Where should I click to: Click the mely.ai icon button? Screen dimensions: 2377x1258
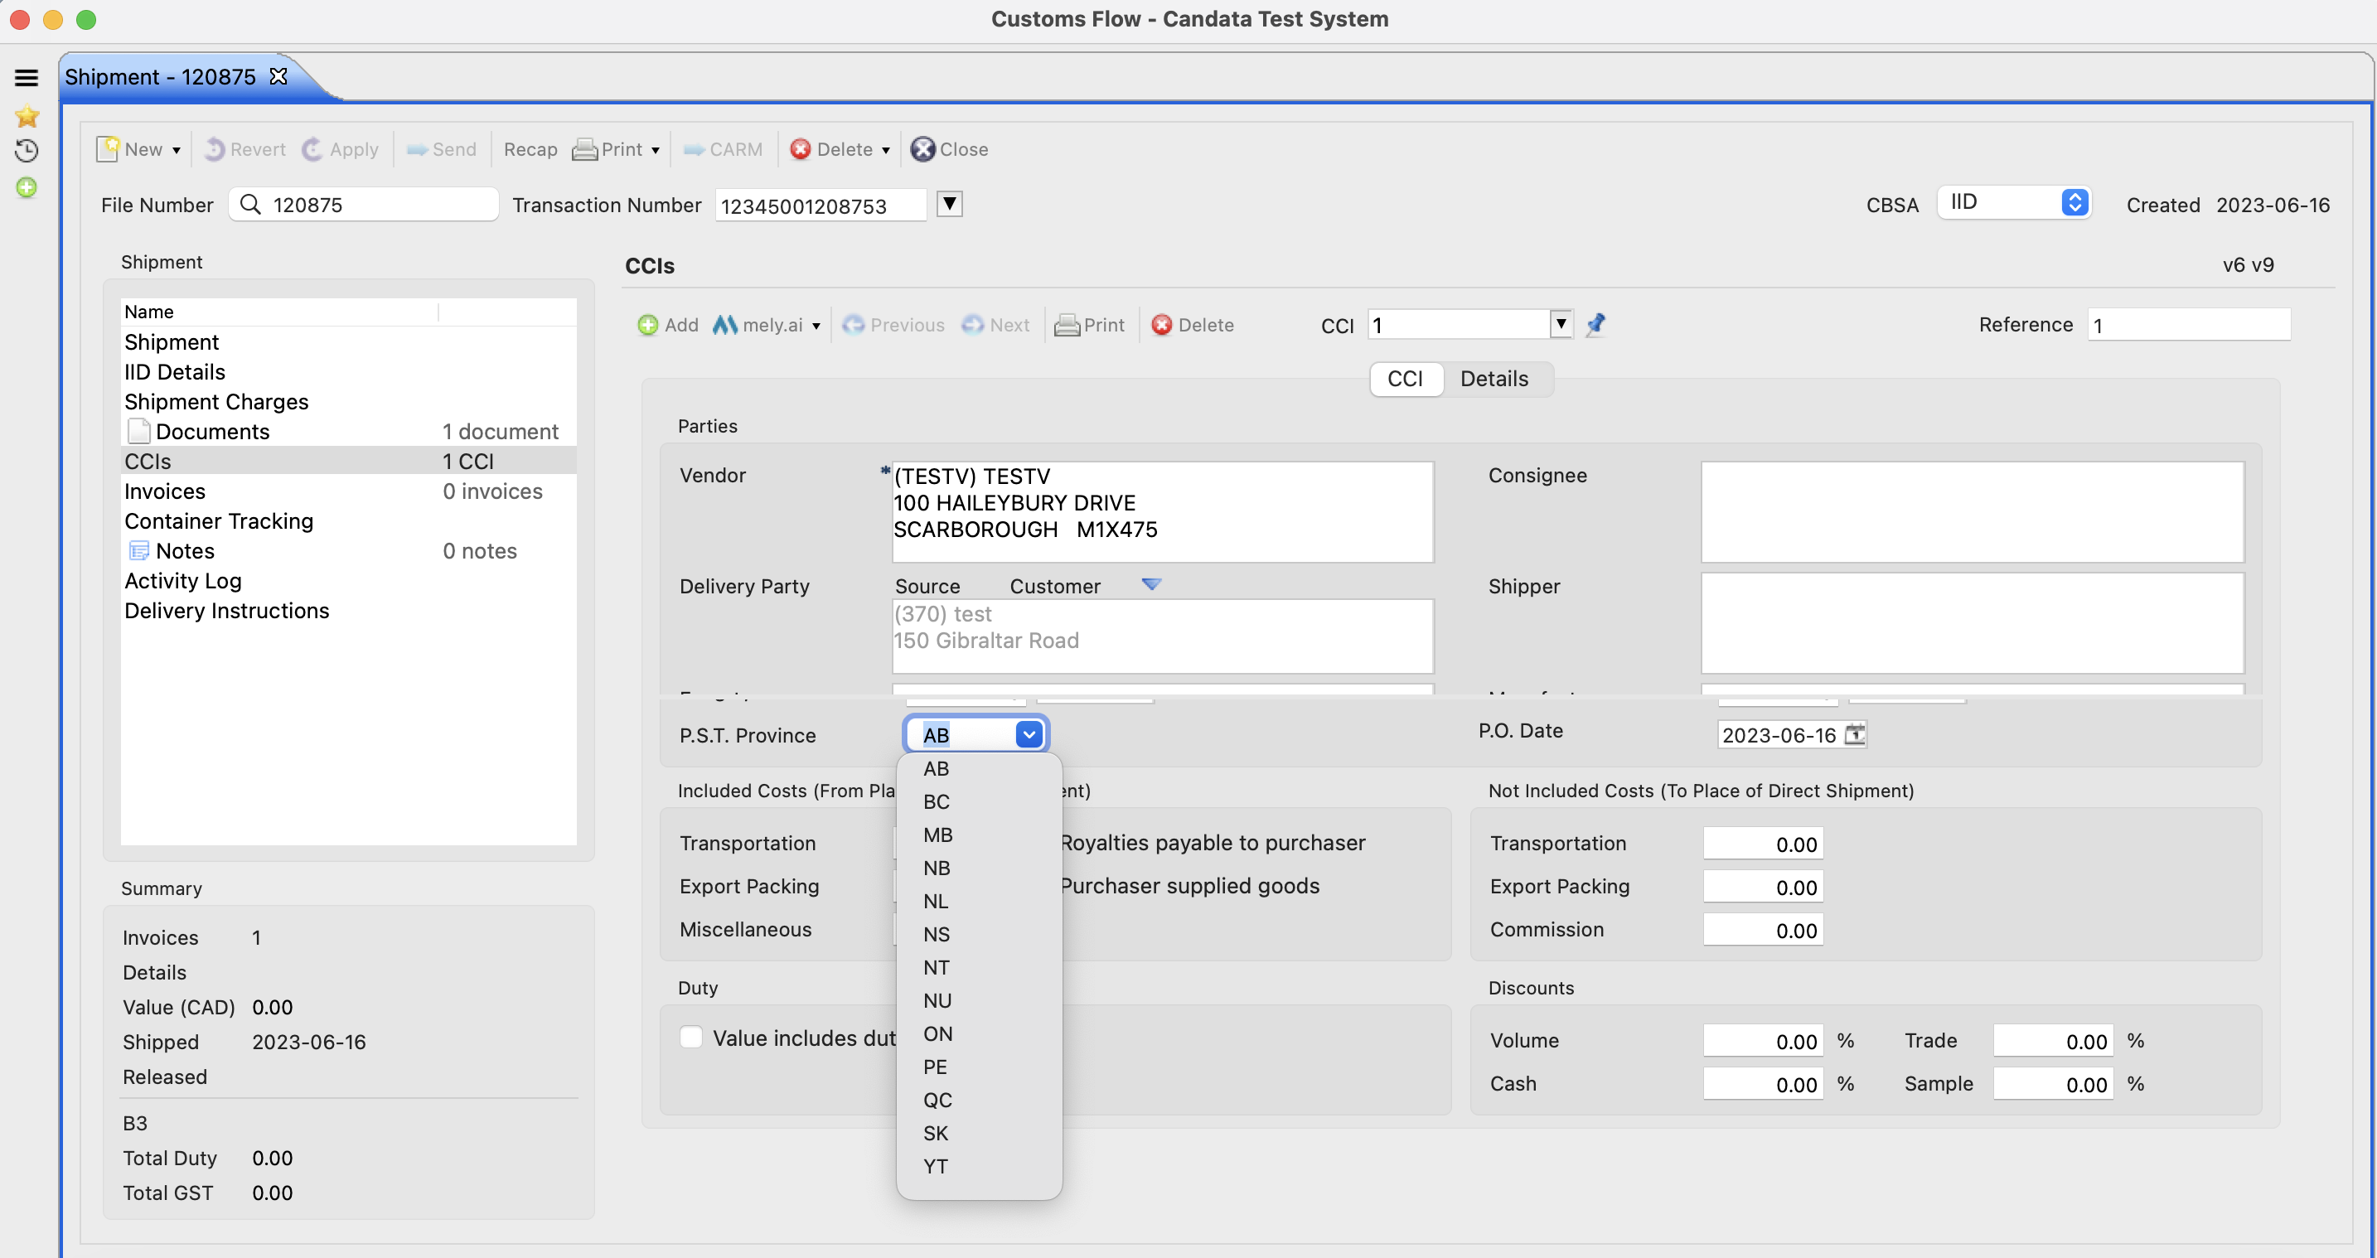pos(724,325)
